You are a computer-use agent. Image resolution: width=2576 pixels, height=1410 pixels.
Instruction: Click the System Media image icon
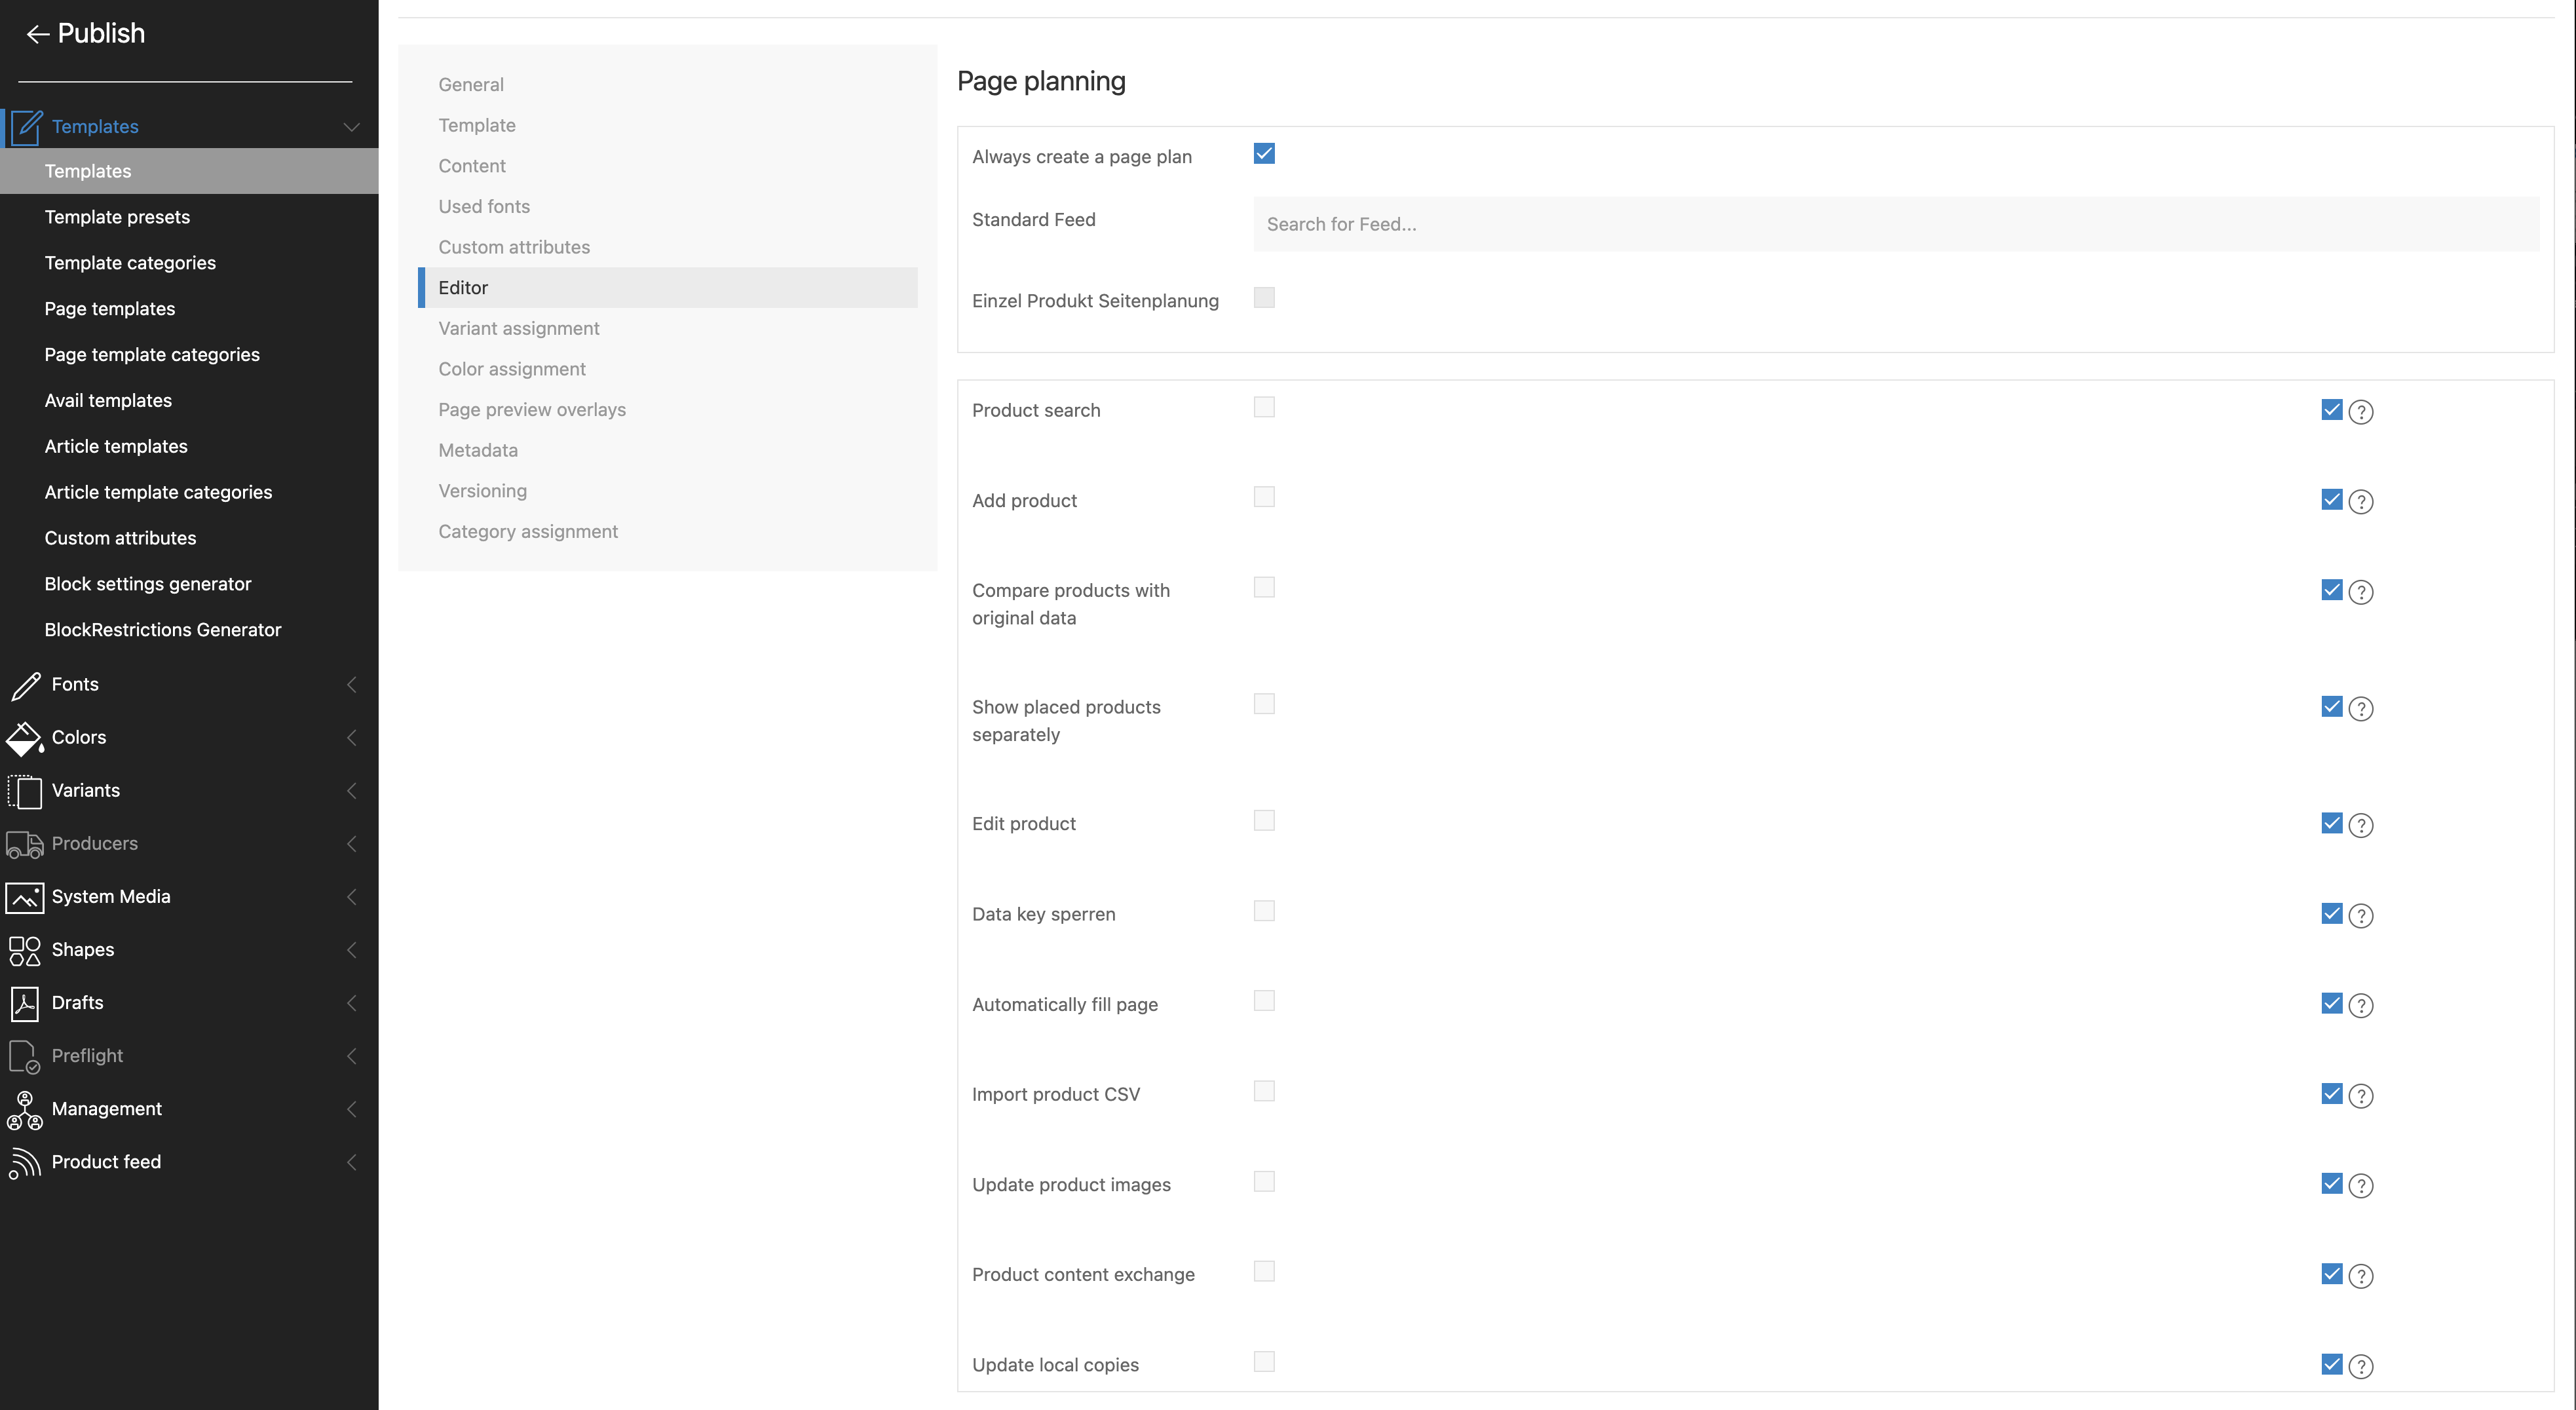[x=25, y=897]
